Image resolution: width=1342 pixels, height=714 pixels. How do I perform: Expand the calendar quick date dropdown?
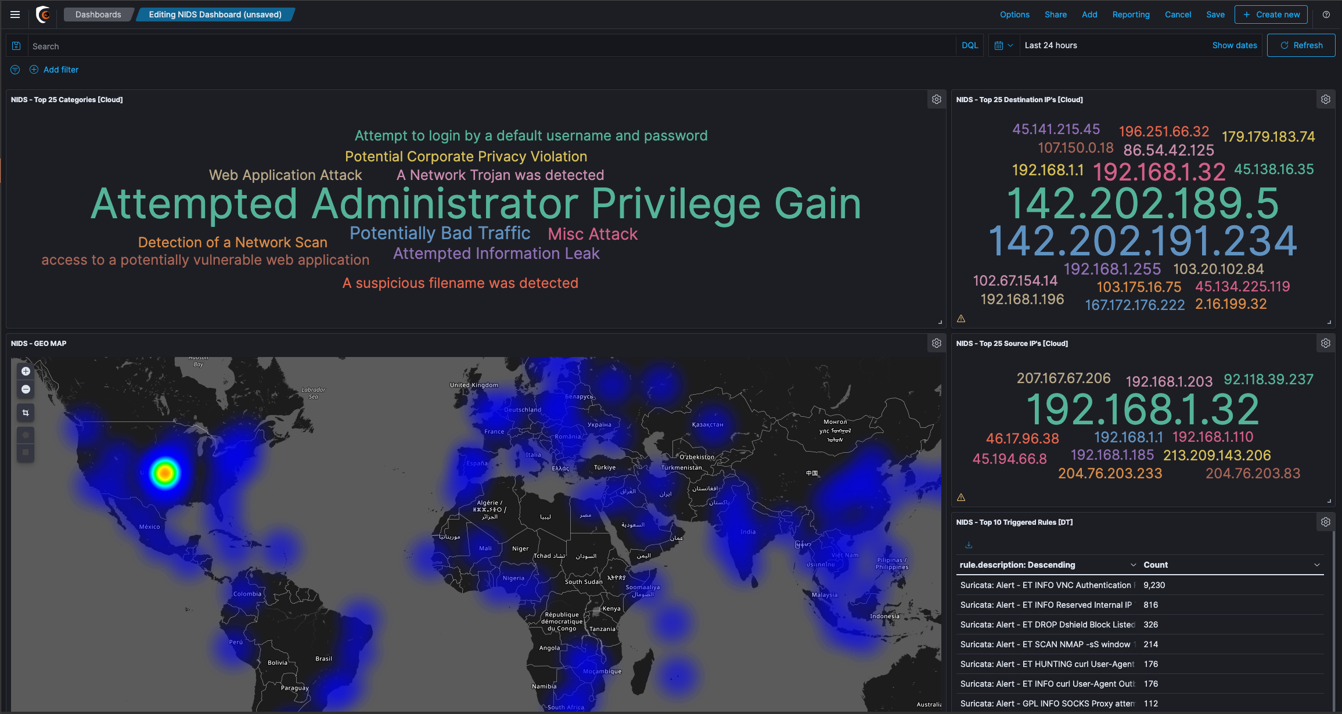pyautogui.click(x=1003, y=45)
